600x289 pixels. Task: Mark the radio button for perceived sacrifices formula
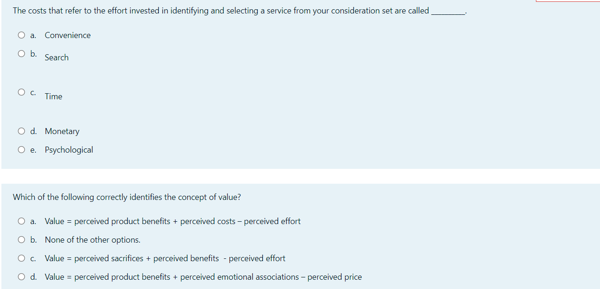(x=21, y=258)
